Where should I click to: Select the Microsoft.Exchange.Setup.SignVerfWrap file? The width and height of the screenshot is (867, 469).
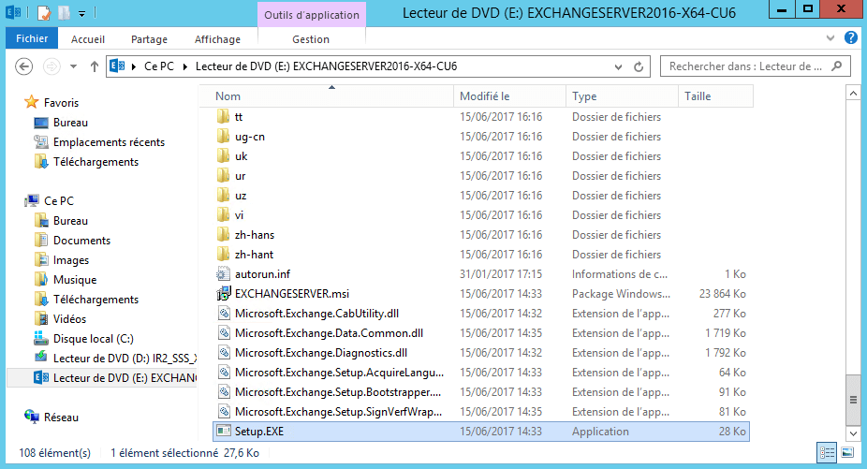coord(338,412)
